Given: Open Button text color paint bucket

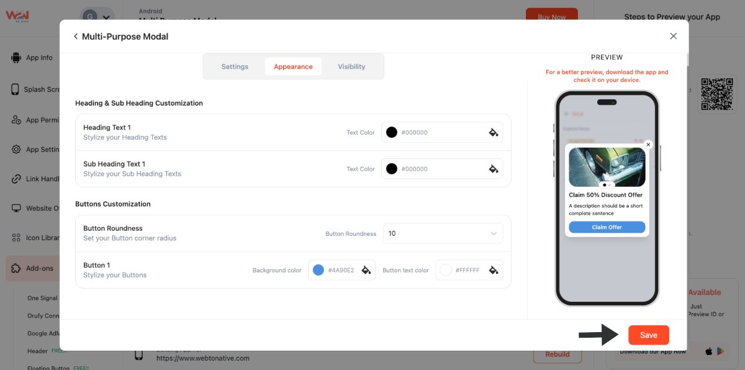Looking at the screenshot, I should coord(494,270).
